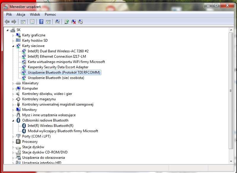Image resolution: width=237 pixels, height=173 pixels.
Task: Expand the Porty (COM i LPT) category
Action: (x=13, y=137)
